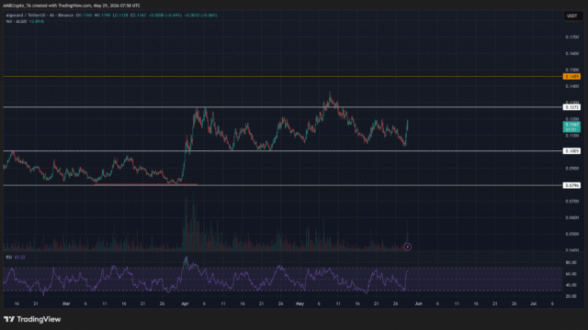This screenshot has height=330, width=588.
Task: Select the 0.1005 horizontal line label
Action: click(x=571, y=150)
